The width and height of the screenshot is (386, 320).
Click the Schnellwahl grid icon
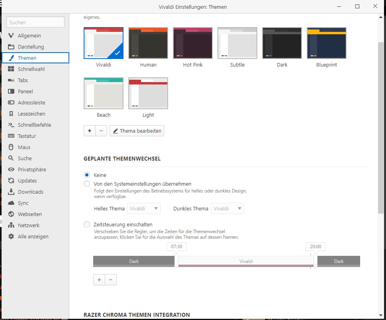[11, 69]
